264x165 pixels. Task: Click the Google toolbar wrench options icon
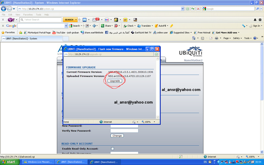click(244, 26)
